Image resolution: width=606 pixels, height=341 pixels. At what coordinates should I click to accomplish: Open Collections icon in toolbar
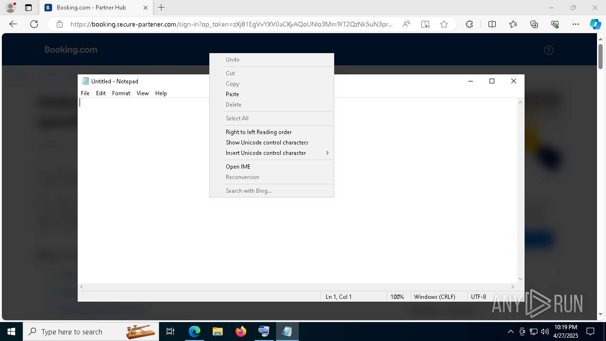click(x=534, y=24)
